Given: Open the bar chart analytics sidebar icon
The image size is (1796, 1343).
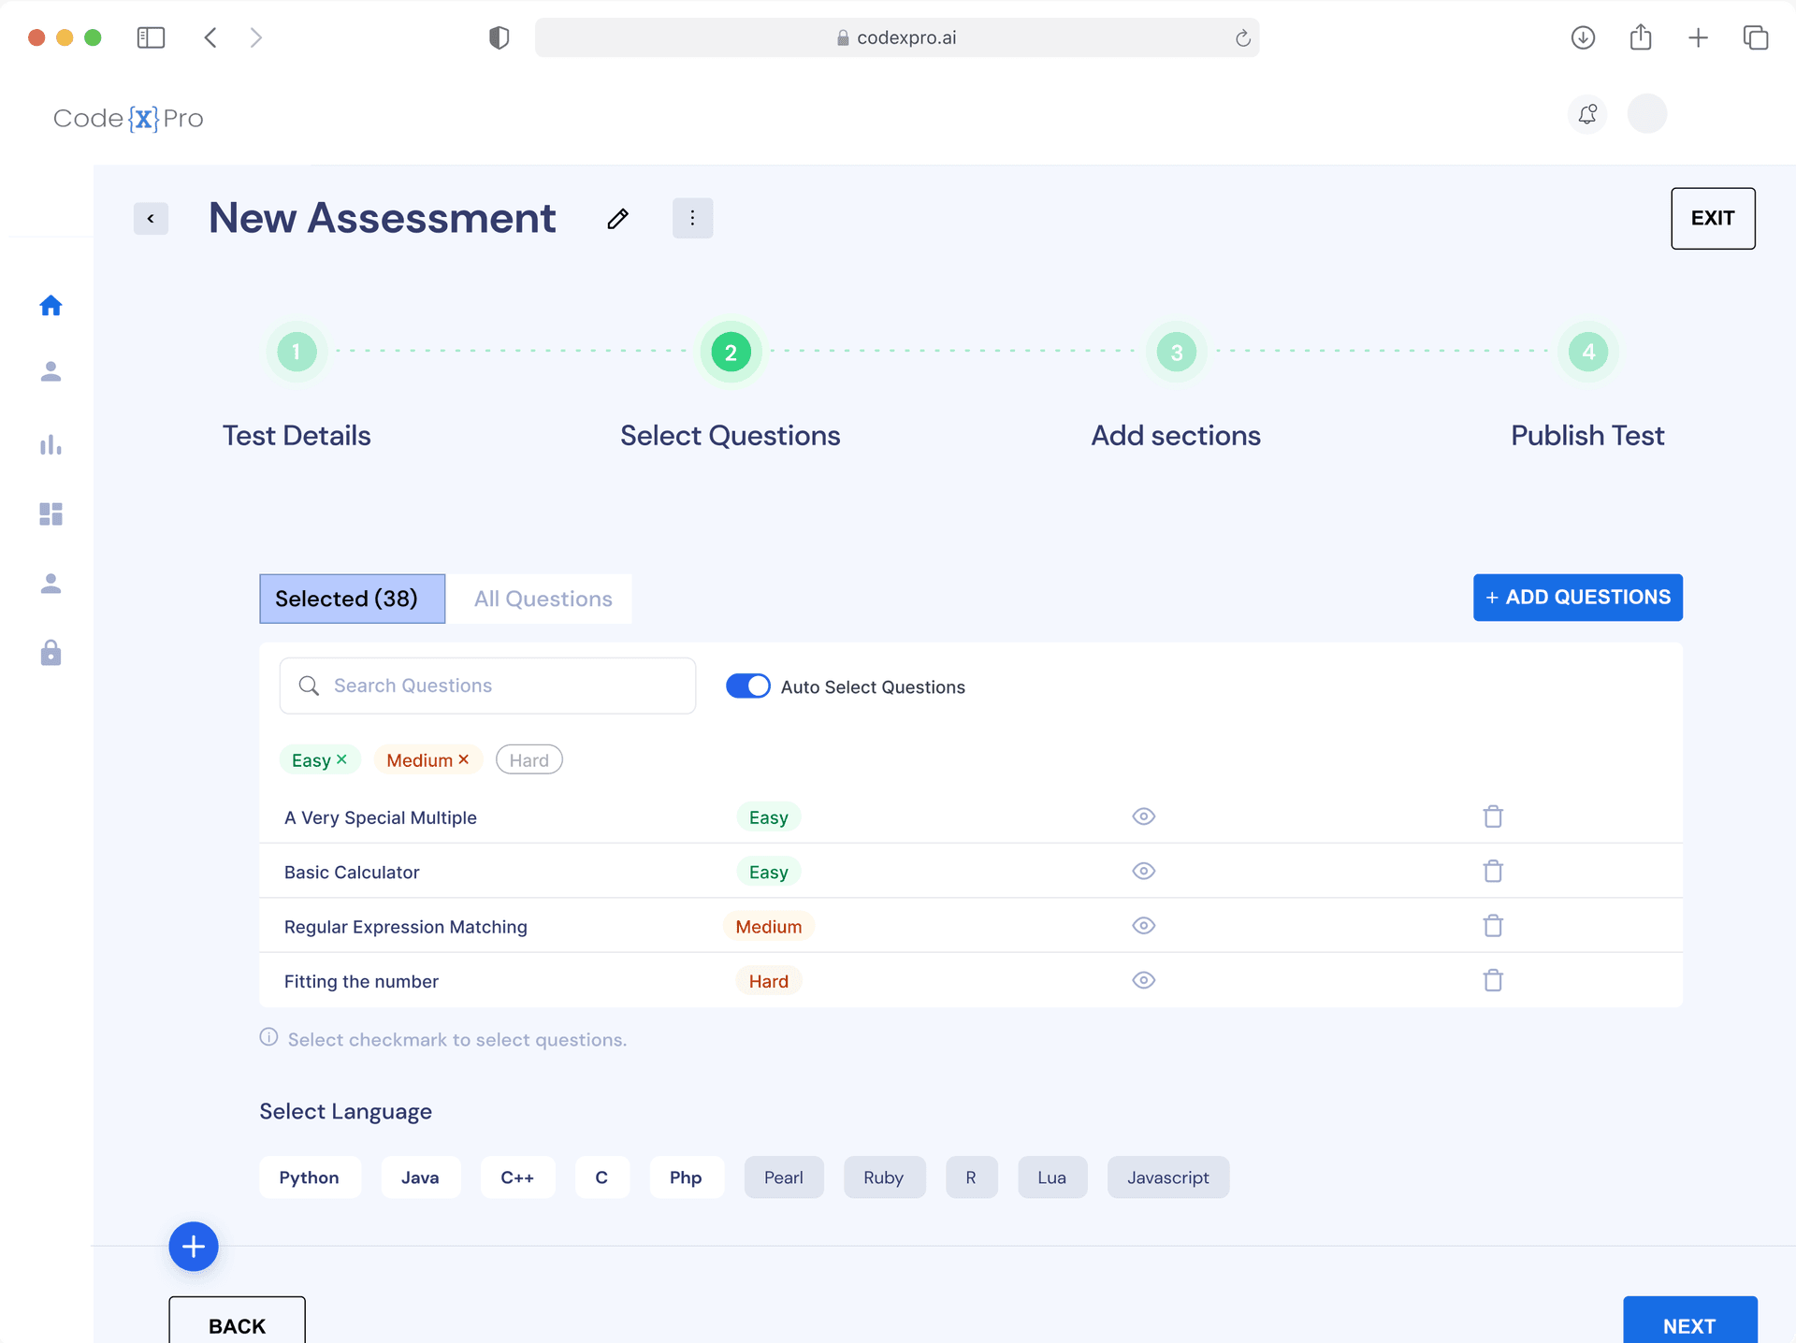Looking at the screenshot, I should click(51, 445).
